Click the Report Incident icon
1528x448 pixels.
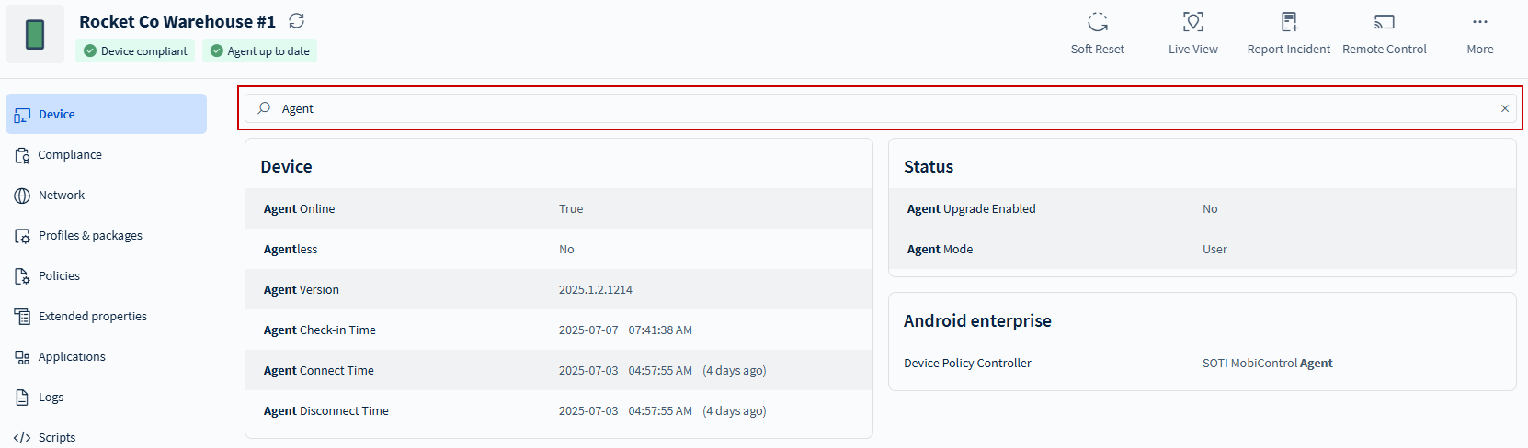coord(1288,22)
